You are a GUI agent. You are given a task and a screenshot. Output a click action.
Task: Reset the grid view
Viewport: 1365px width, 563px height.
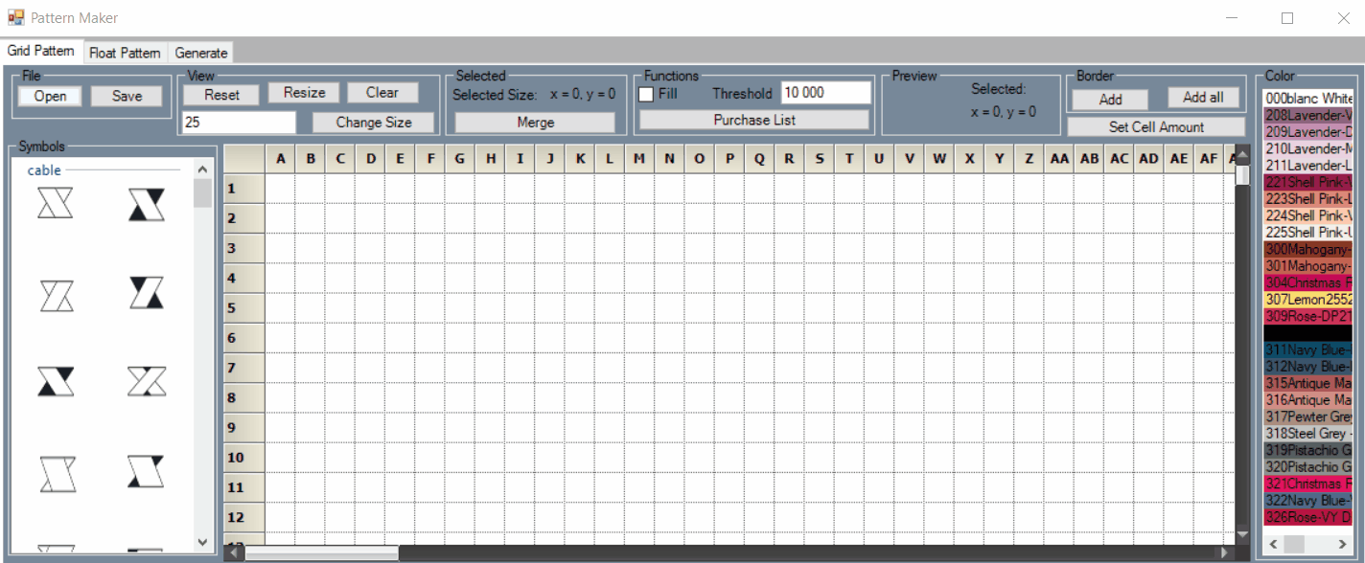(x=222, y=95)
